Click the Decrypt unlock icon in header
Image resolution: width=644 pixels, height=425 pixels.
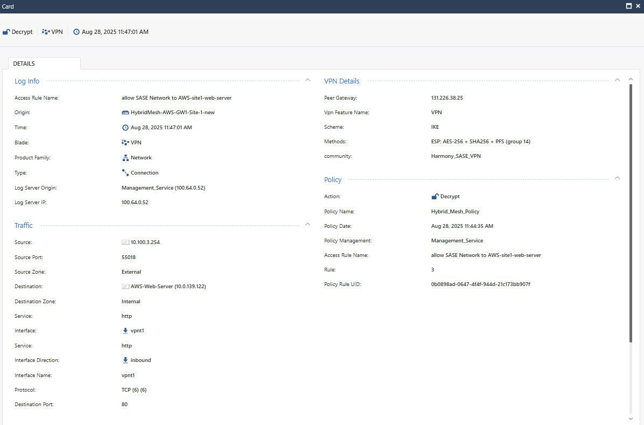click(x=6, y=32)
